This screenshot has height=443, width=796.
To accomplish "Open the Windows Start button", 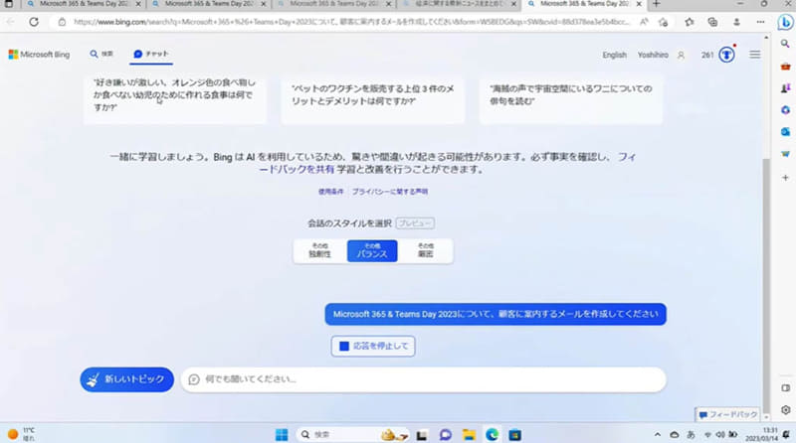I will coord(282,434).
